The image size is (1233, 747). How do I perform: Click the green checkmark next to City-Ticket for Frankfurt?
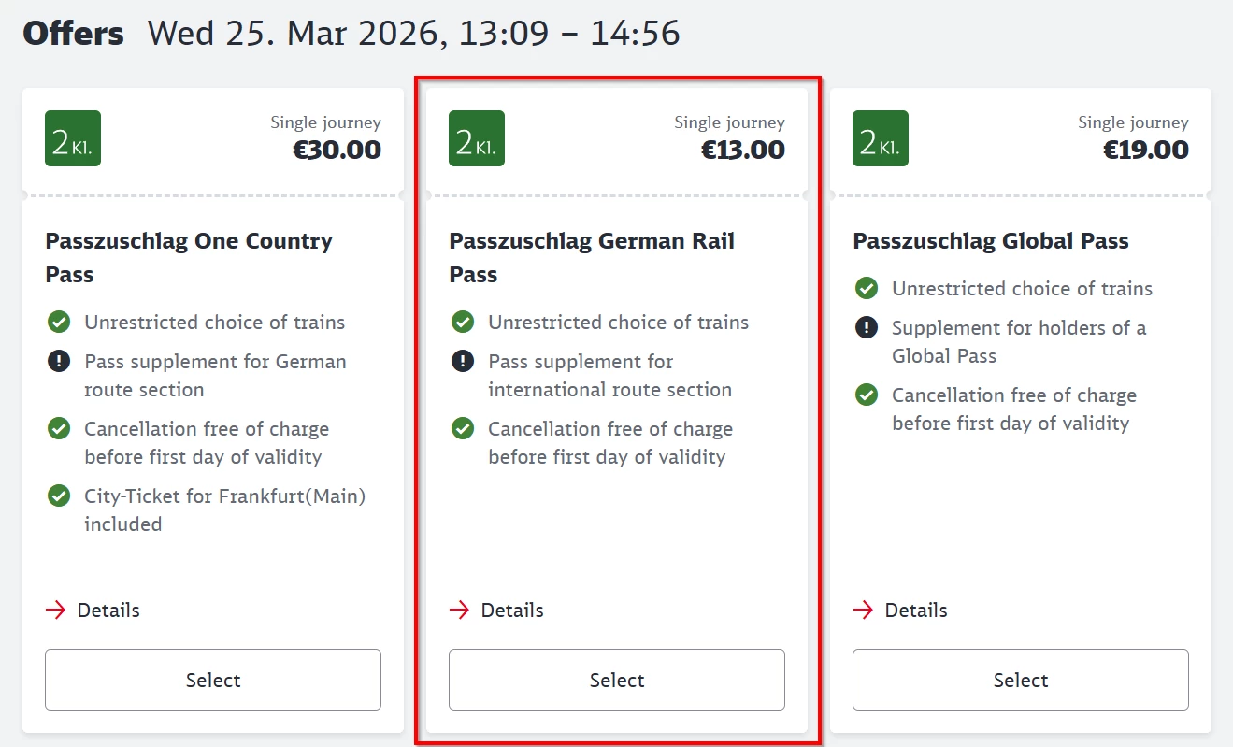[x=59, y=496]
